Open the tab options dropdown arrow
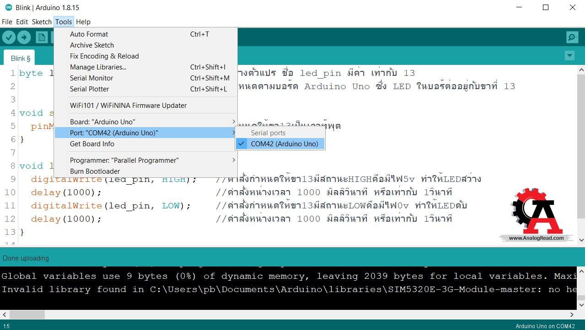This screenshot has width=585, height=330. [569, 56]
